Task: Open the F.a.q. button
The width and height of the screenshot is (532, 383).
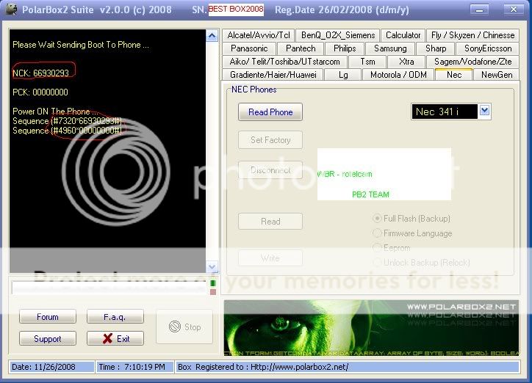Action: [115, 317]
